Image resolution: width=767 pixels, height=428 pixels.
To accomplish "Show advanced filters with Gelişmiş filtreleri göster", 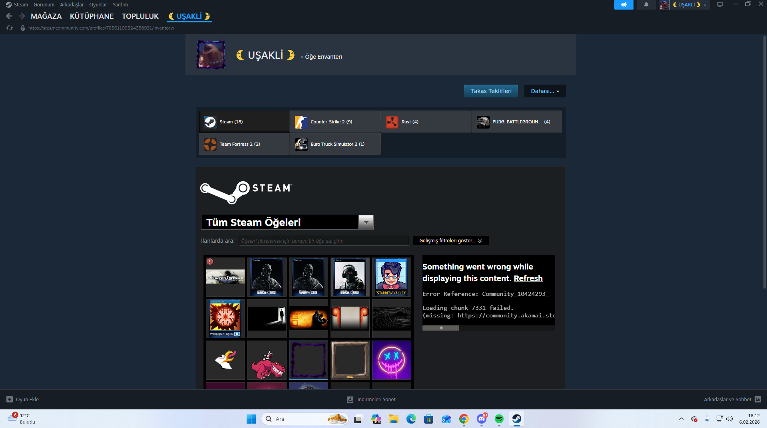I will click(450, 241).
